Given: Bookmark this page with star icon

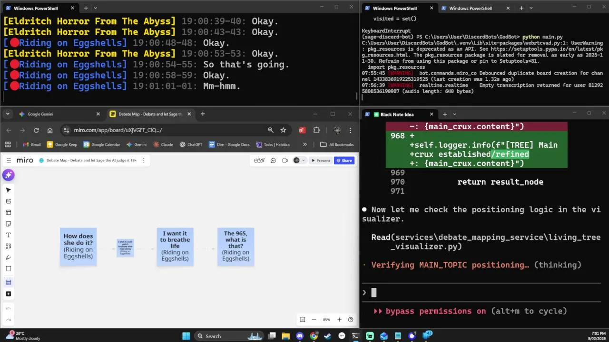Looking at the screenshot, I should (x=283, y=130).
